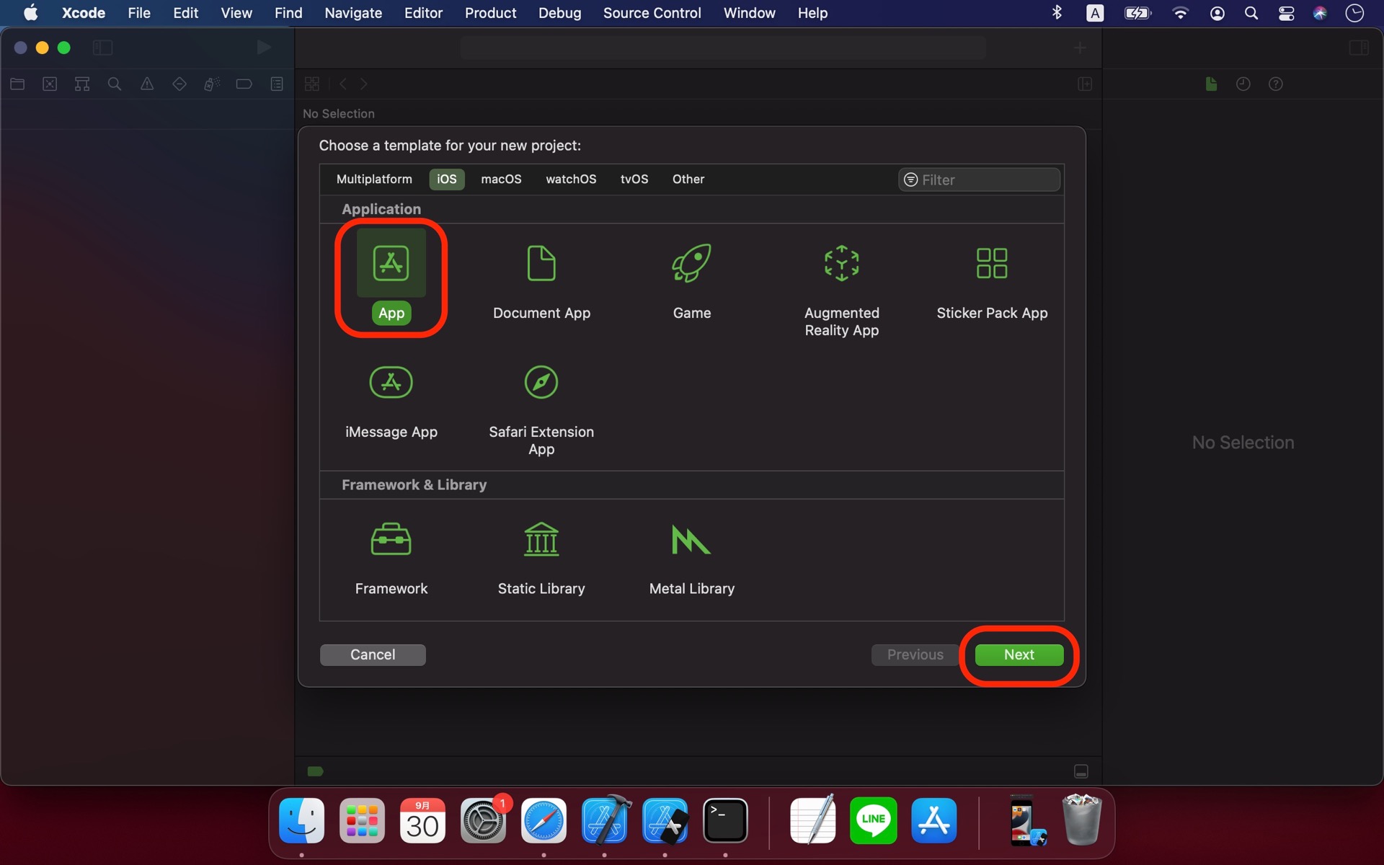
Task: Toggle the inspectors panel button
Action: point(1359,48)
